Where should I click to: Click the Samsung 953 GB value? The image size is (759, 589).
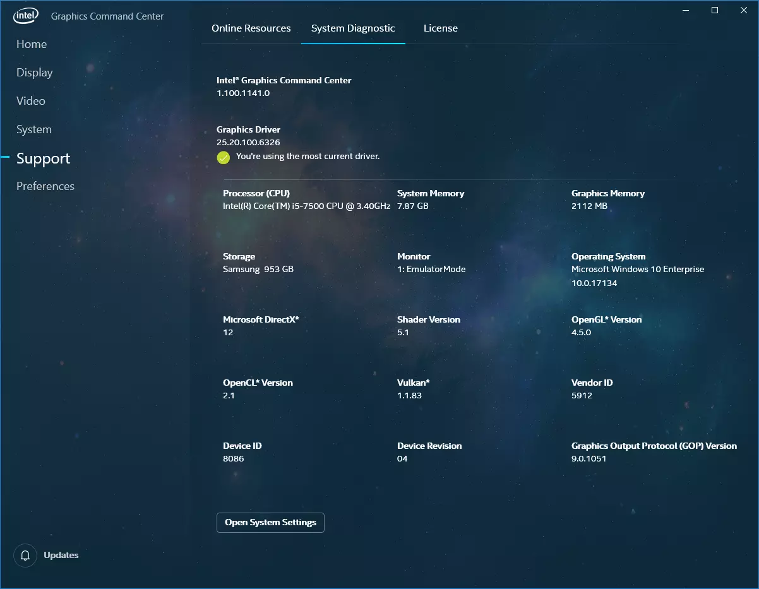click(x=258, y=270)
